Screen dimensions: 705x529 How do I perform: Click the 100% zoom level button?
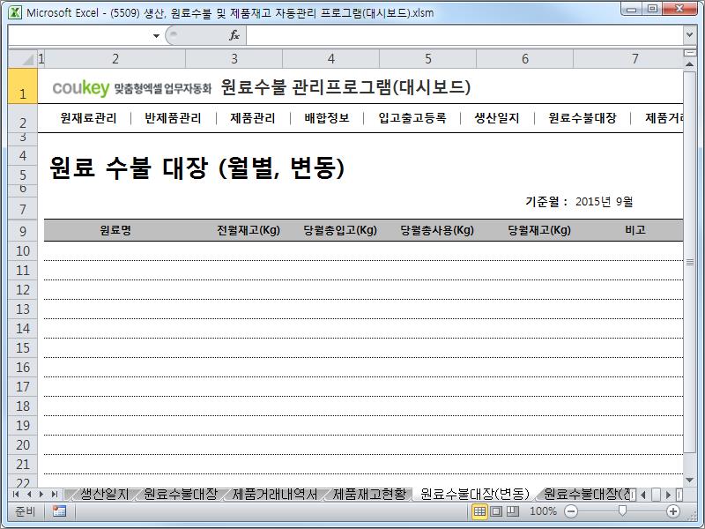(543, 511)
